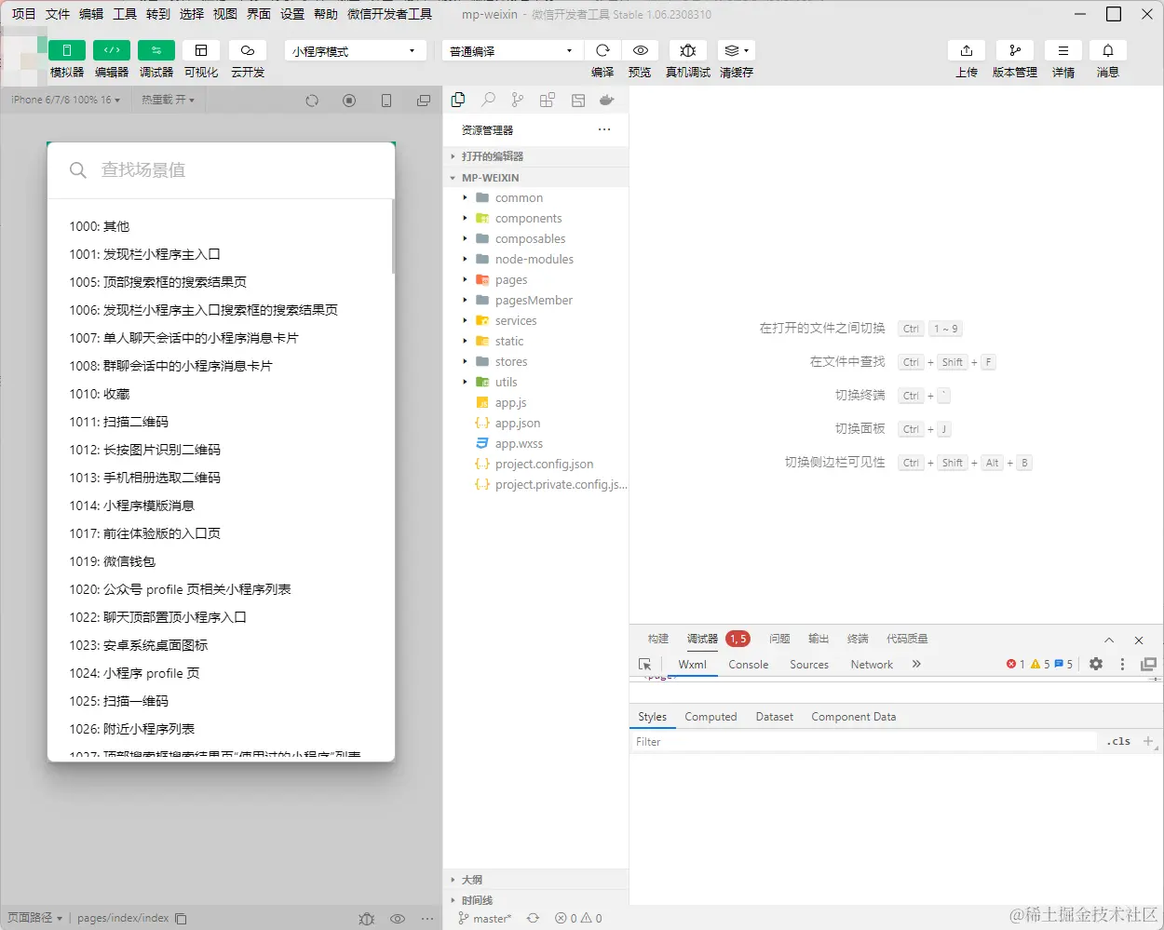Select scene value 1019: 微信钱包
Image resolution: width=1164 pixels, height=930 pixels.
coord(112,561)
